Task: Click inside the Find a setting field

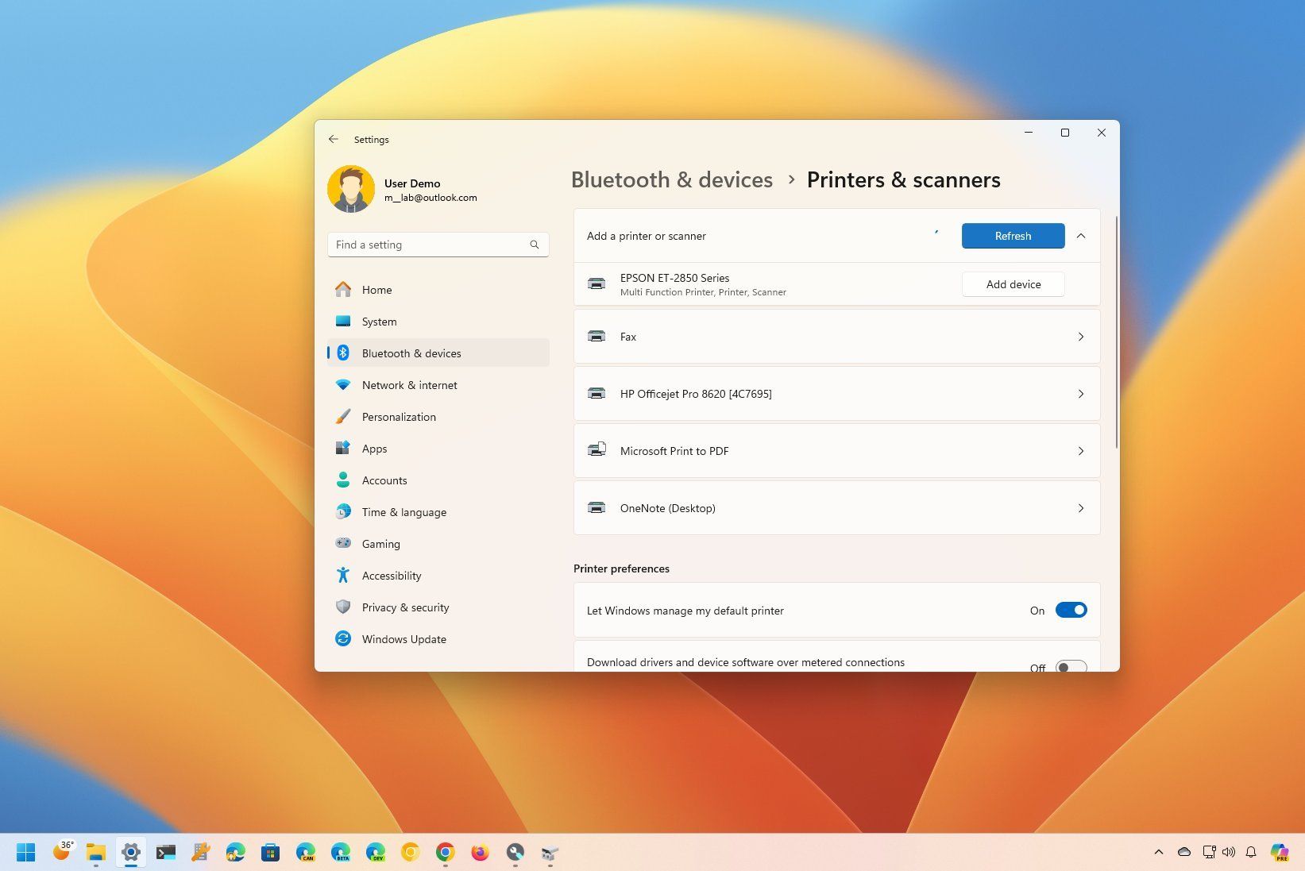Action: 429,245
